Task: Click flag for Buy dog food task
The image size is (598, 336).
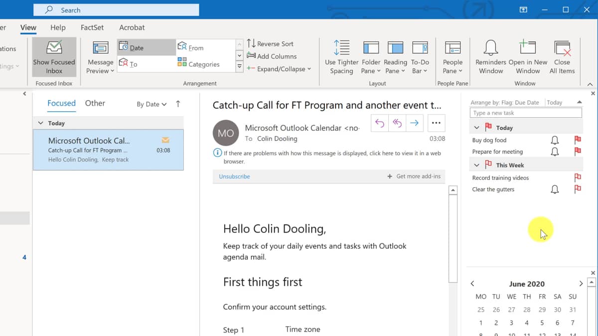Action: click(578, 140)
